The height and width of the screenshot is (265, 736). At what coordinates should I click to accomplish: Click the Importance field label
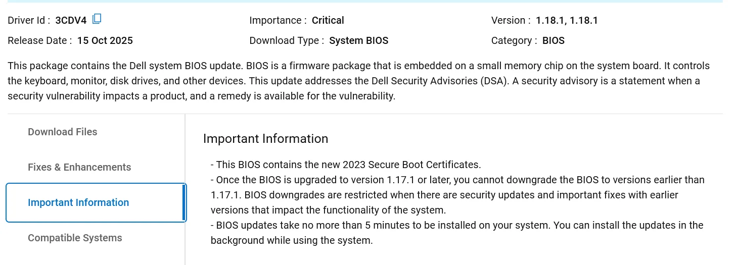[278, 20]
